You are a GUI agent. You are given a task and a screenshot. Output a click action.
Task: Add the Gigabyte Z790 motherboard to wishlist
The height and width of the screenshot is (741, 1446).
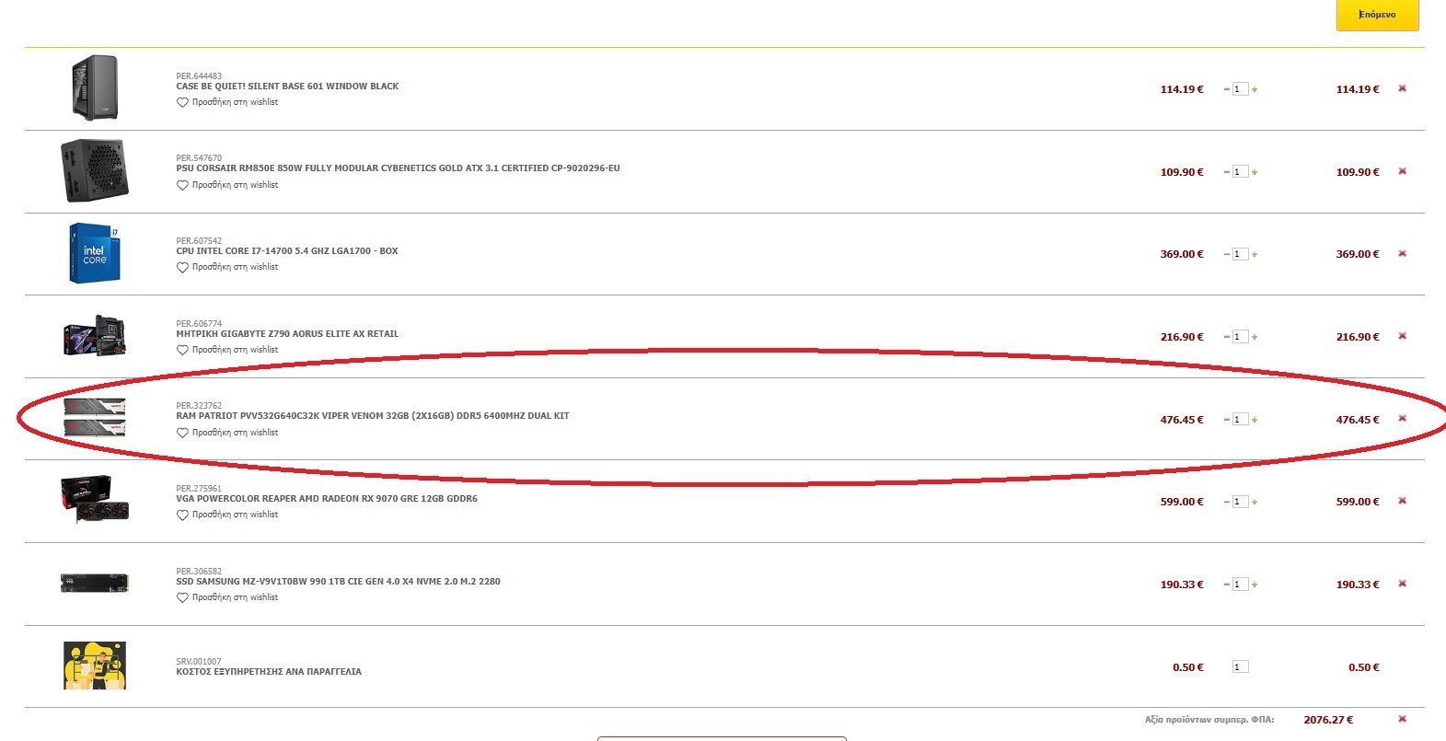coord(227,350)
